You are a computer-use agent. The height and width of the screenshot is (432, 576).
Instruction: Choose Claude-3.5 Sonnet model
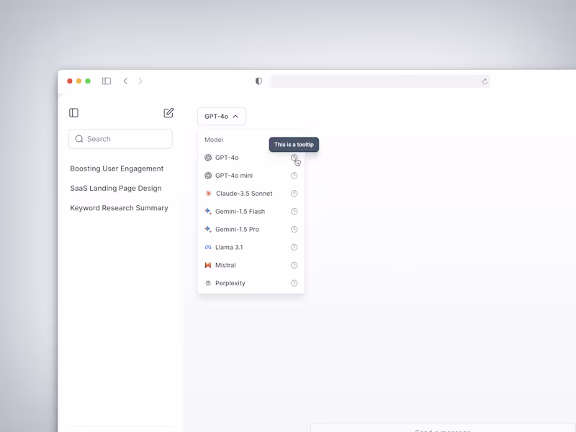[x=251, y=194]
